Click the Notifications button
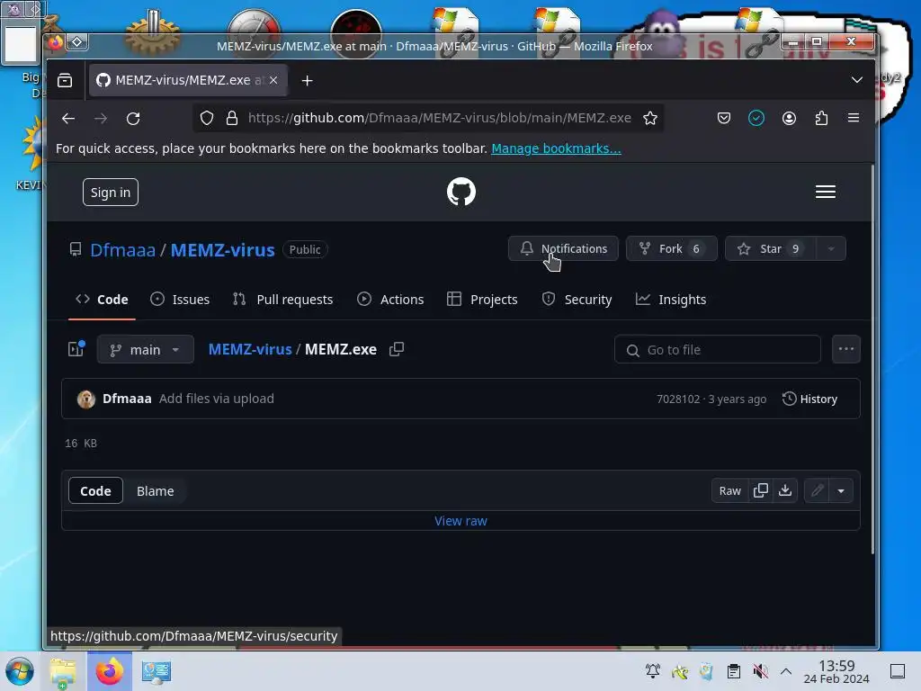 point(563,248)
